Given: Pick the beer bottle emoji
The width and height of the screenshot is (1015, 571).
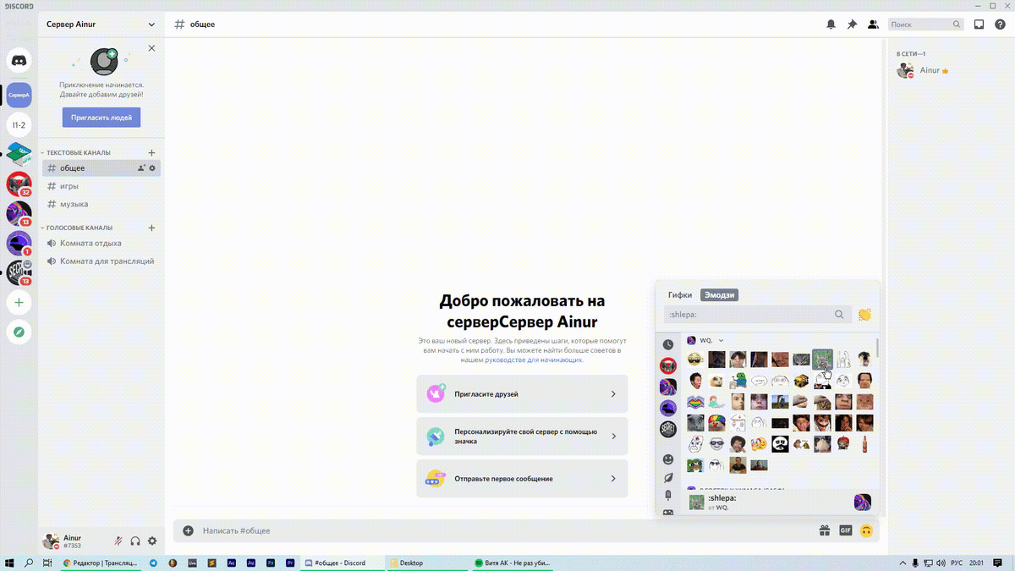Looking at the screenshot, I should coord(864,444).
